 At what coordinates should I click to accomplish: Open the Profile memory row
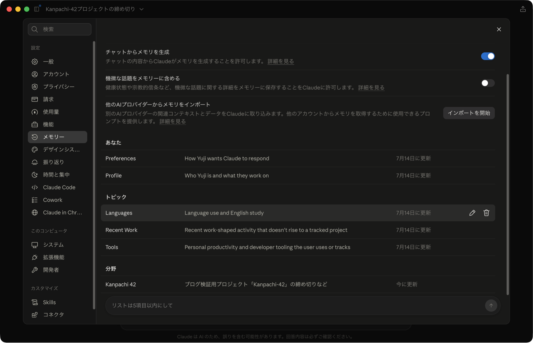[298, 176]
